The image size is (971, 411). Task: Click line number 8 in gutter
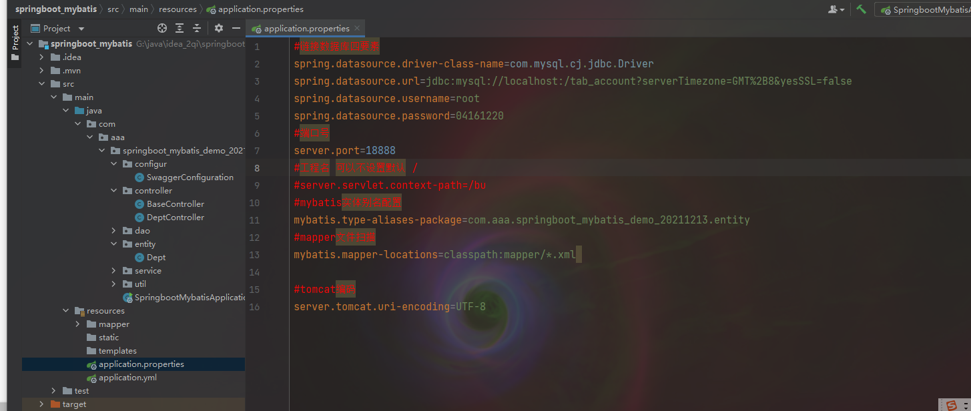point(257,167)
